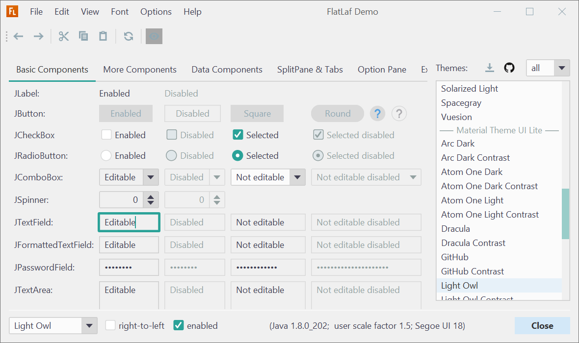Screen dimensions: 579x343
Task: Check the Enabled JCheckBox
Action: 106,135
